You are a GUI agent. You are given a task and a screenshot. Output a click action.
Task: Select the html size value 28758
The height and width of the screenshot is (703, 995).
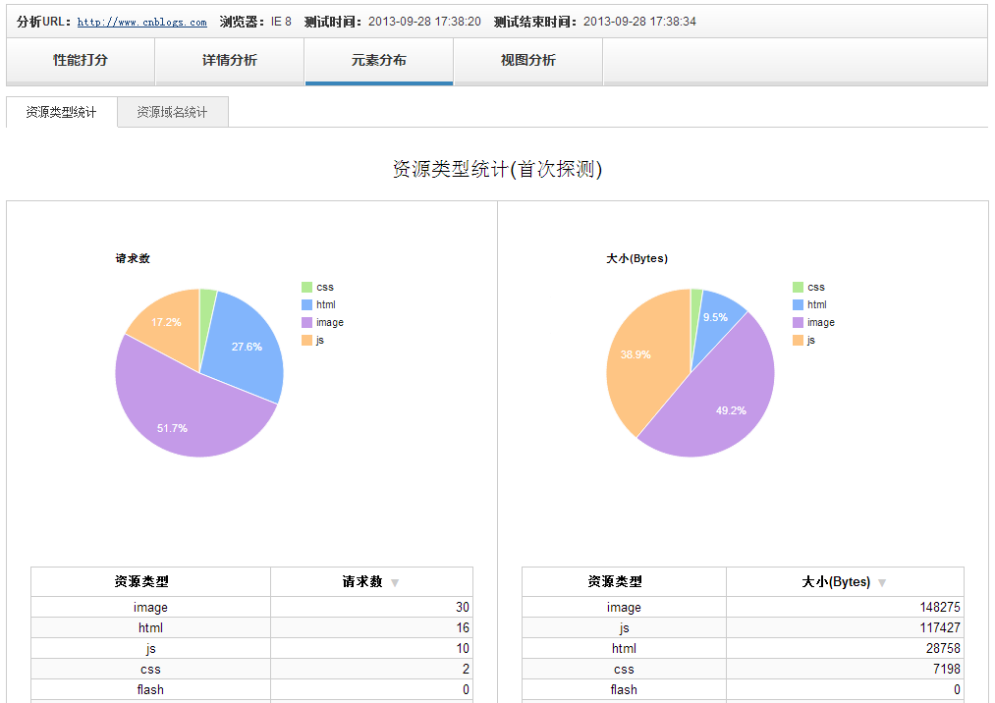pos(943,648)
